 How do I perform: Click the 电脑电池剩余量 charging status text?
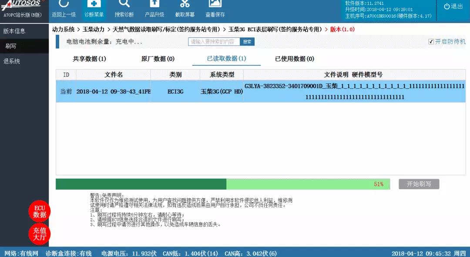[x=104, y=42]
